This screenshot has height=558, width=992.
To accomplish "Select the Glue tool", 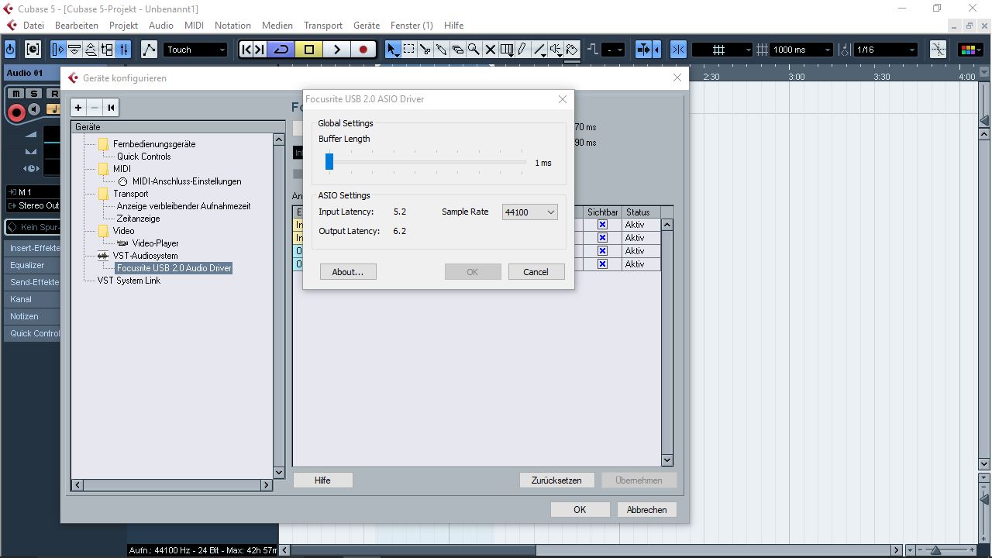I will pos(442,50).
